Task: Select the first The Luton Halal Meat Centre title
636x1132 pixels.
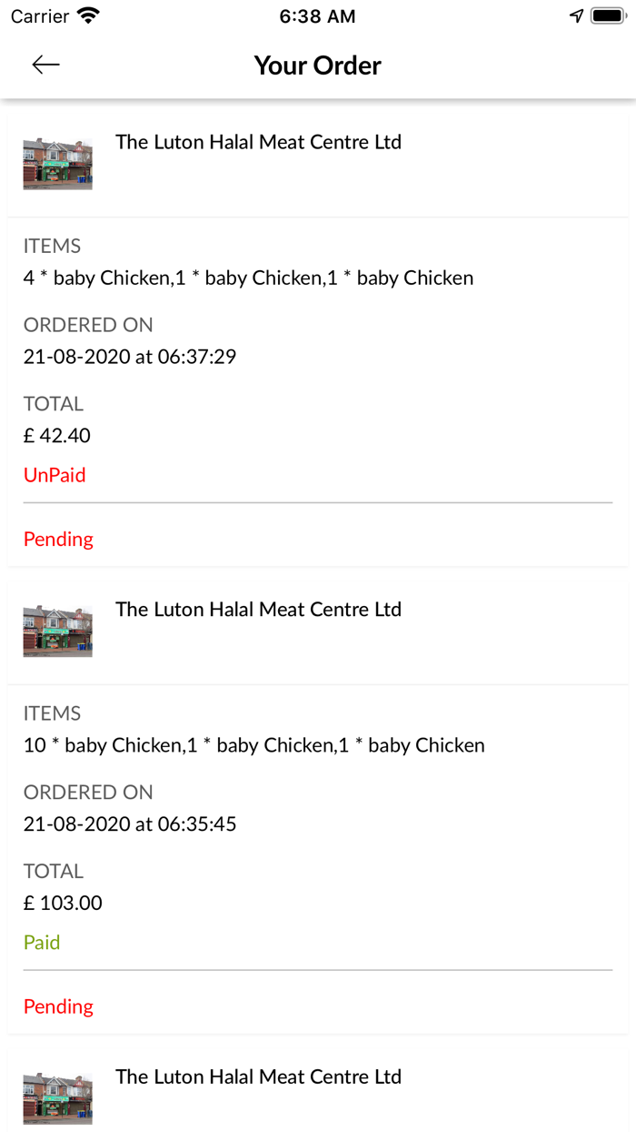Action: click(x=258, y=142)
